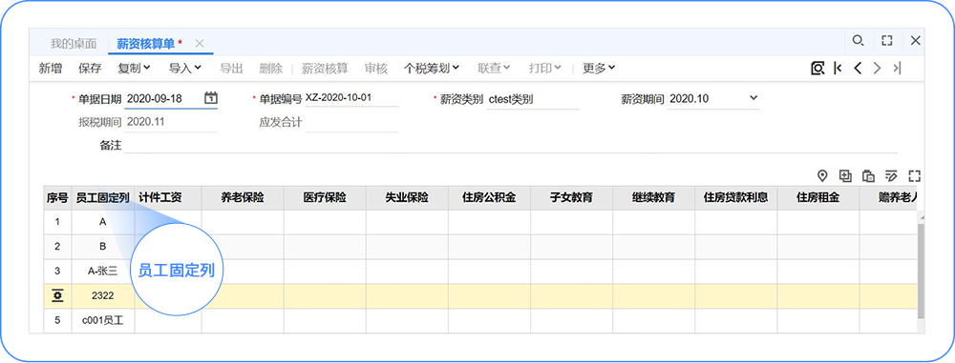
Task: Open the 薪资期间 dropdown showing 2020.10
Action: point(713,98)
